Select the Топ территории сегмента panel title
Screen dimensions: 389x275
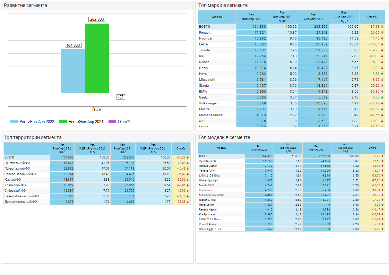click(x=33, y=138)
